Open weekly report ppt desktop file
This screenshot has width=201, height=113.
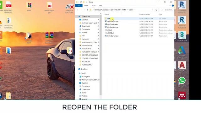point(49,8)
